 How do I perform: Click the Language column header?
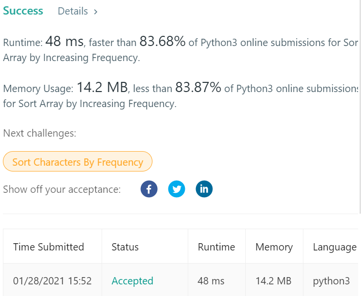pos(334,247)
